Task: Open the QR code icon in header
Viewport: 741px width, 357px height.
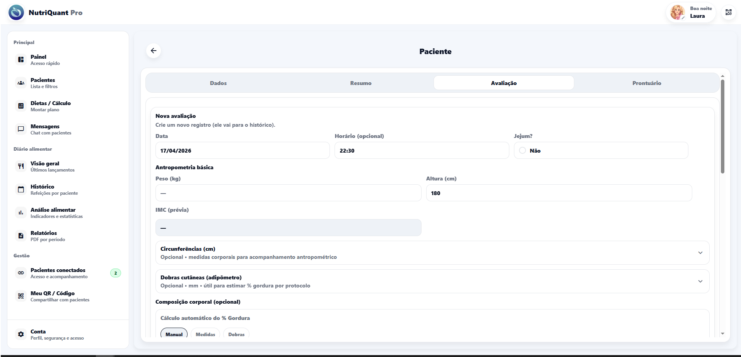Action: coord(728,12)
